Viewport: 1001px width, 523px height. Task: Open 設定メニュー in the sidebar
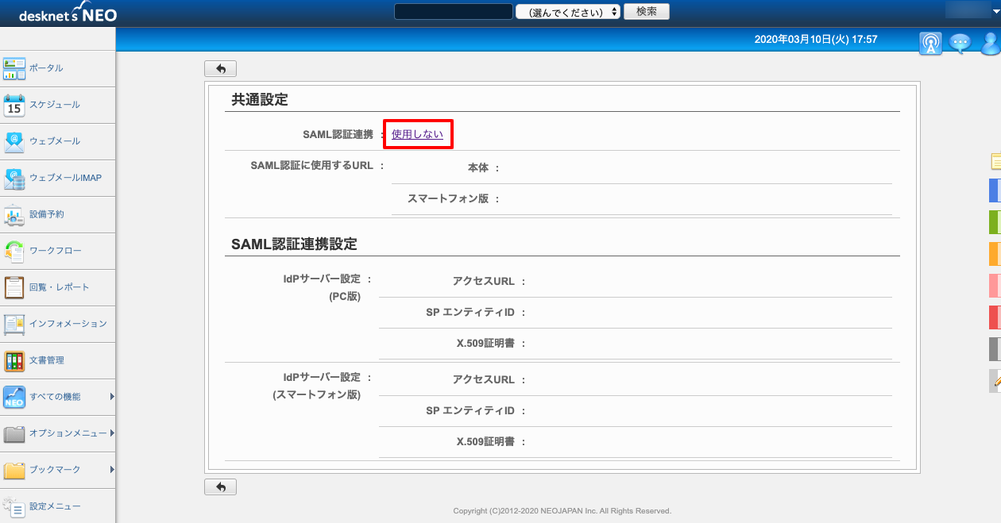(x=56, y=506)
